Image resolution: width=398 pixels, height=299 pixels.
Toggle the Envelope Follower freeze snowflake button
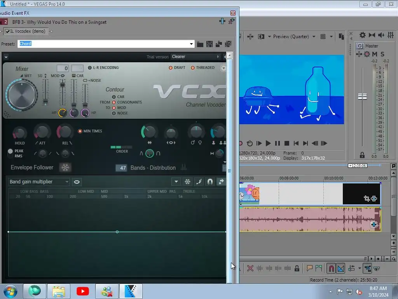coord(65,167)
